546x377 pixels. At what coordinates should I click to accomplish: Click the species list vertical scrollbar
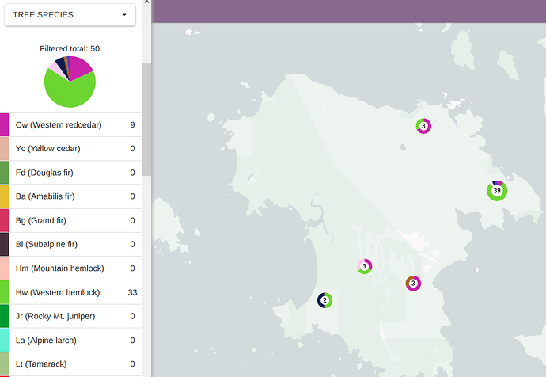146,119
